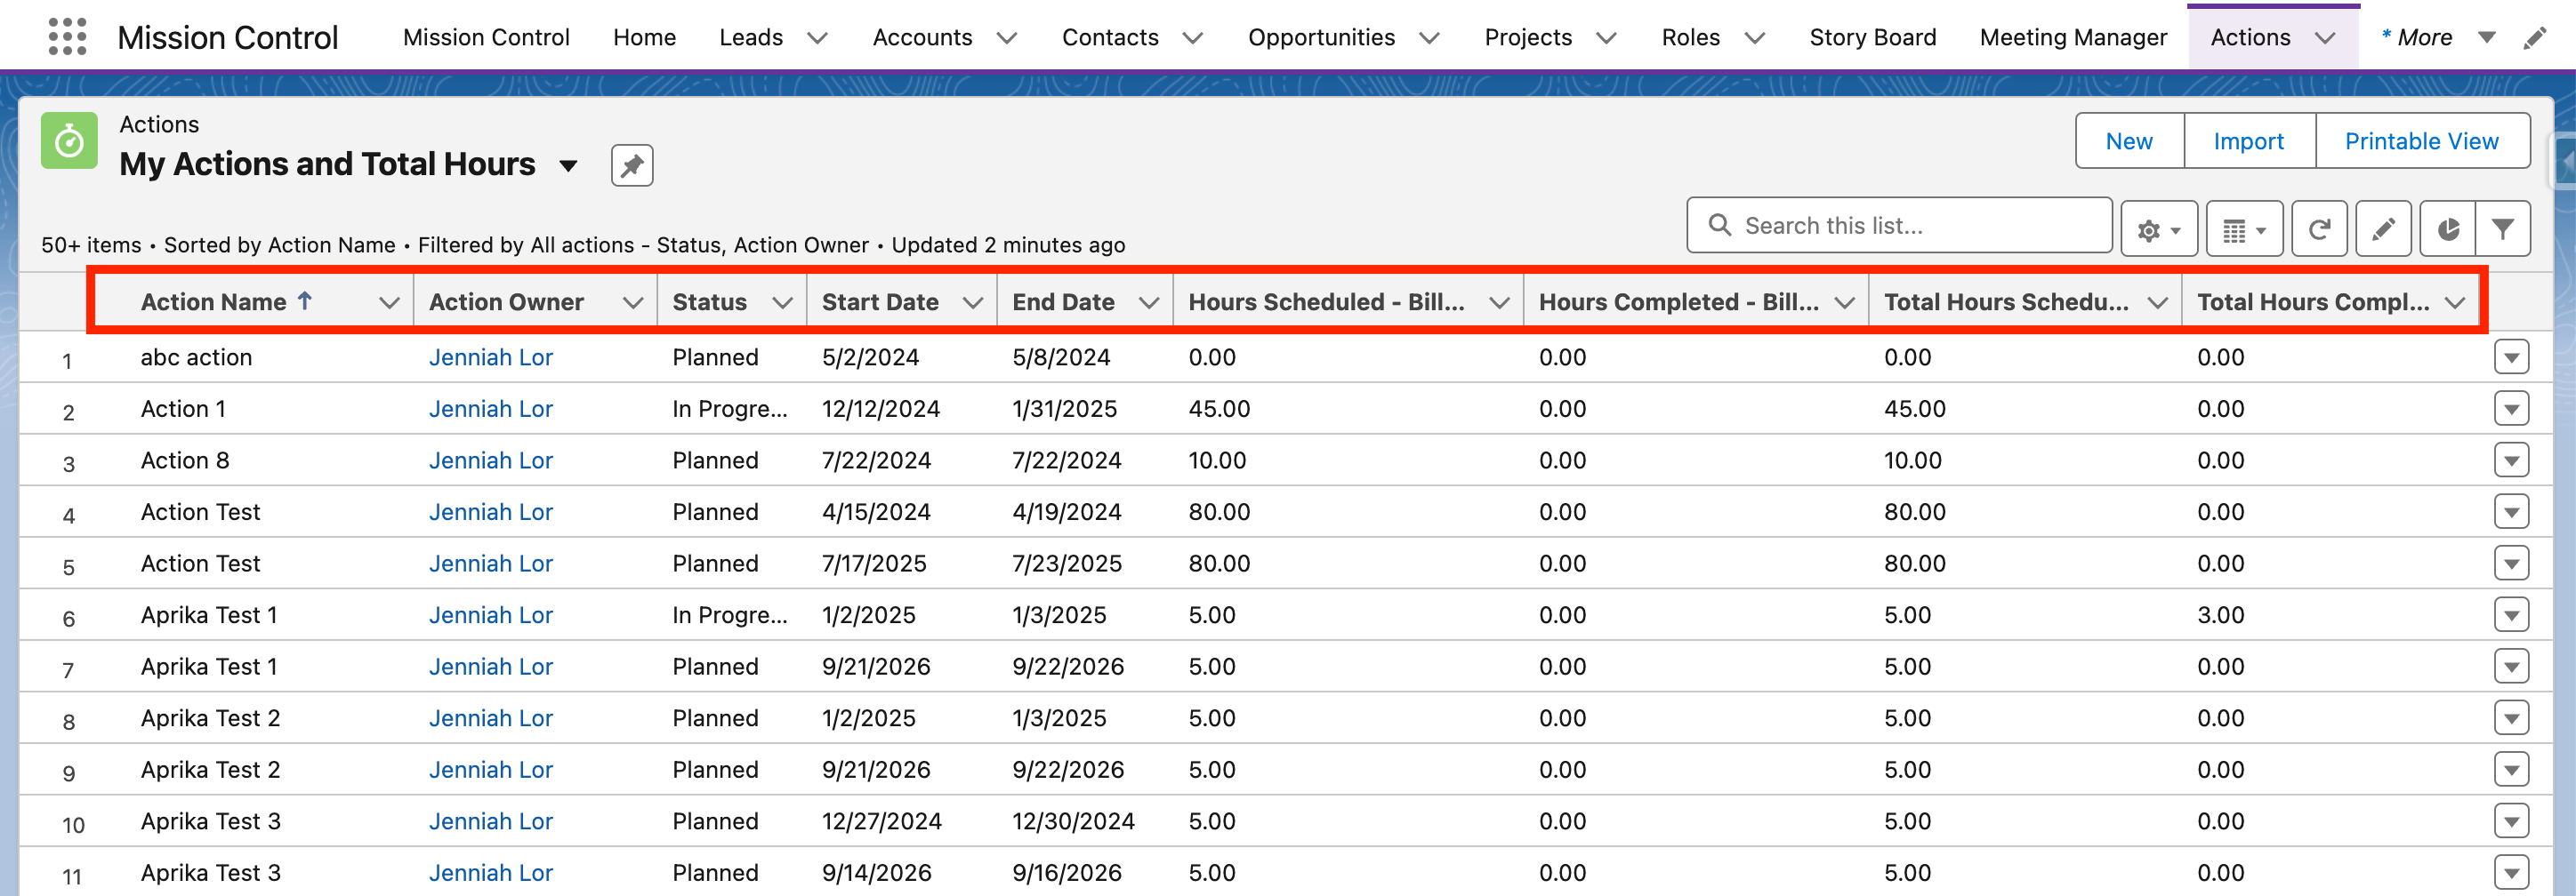Viewport: 2576px width, 896px height.
Task: Switch to Meeting Manager tab
Action: [x=2073, y=38]
